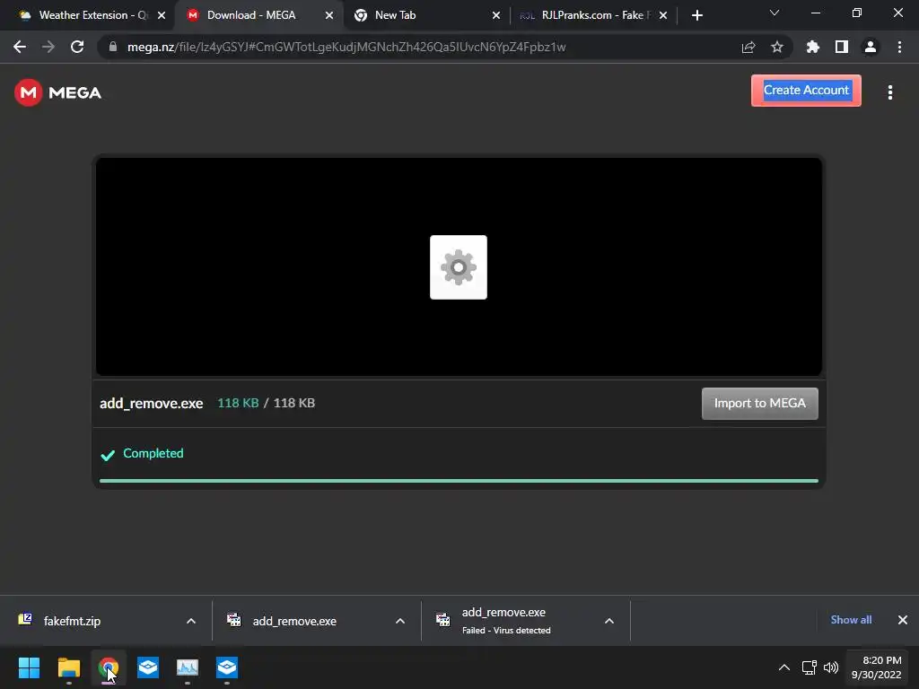Expand successful add_remove.exe download options
The width and height of the screenshot is (919, 689).
click(x=400, y=621)
